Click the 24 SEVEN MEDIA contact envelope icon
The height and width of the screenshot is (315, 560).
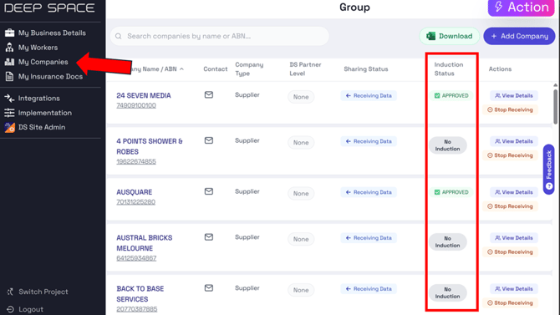(x=209, y=94)
